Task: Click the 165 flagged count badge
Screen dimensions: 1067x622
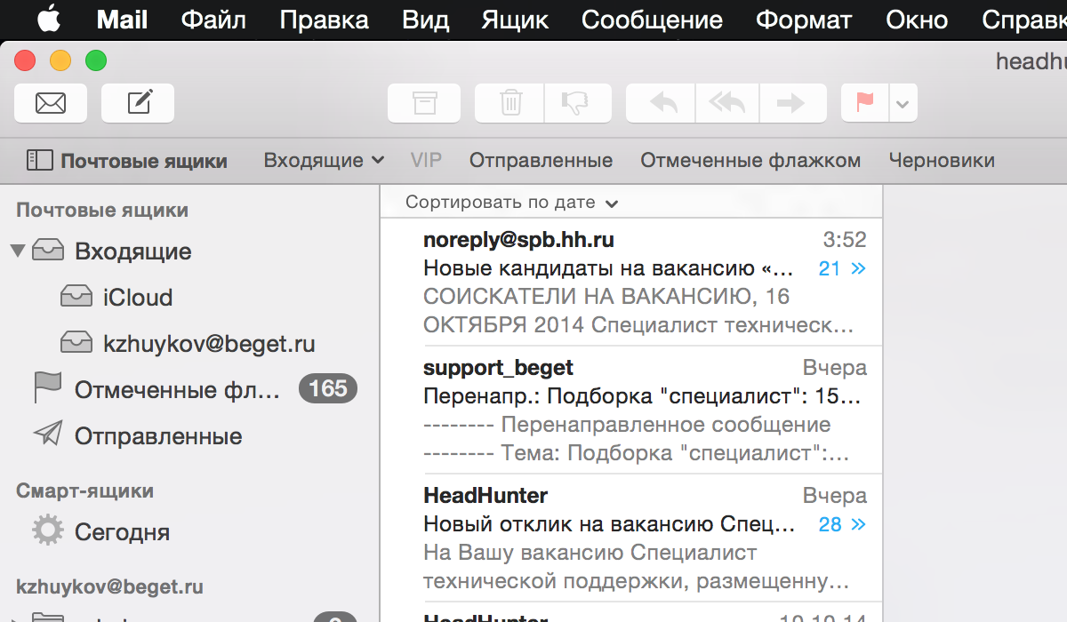Action: [328, 388]
